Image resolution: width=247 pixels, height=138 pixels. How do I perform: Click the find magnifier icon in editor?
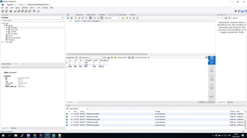(130, 18)
